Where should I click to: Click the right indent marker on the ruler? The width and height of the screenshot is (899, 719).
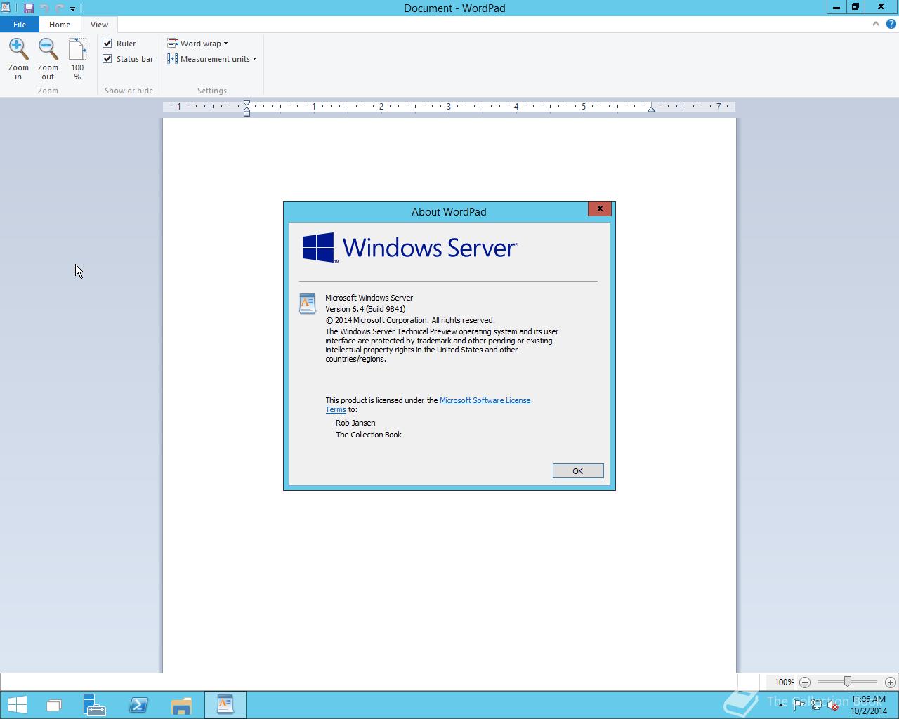[x=651, y=109]
